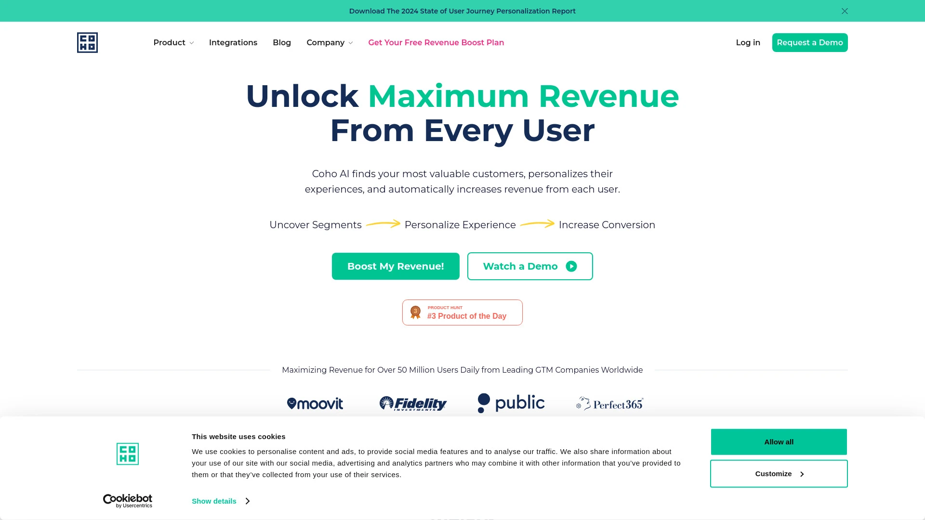Click the Show details arrow icon in cookie banner
Screen dimensions: 925x520
point(247,501)
